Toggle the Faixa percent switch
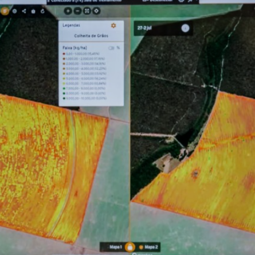This screenshot has width=255, height=255. (x=111, y=48)
